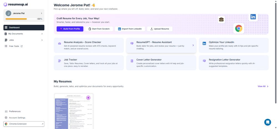Click the My Resumes heading

tap(63, 81)
